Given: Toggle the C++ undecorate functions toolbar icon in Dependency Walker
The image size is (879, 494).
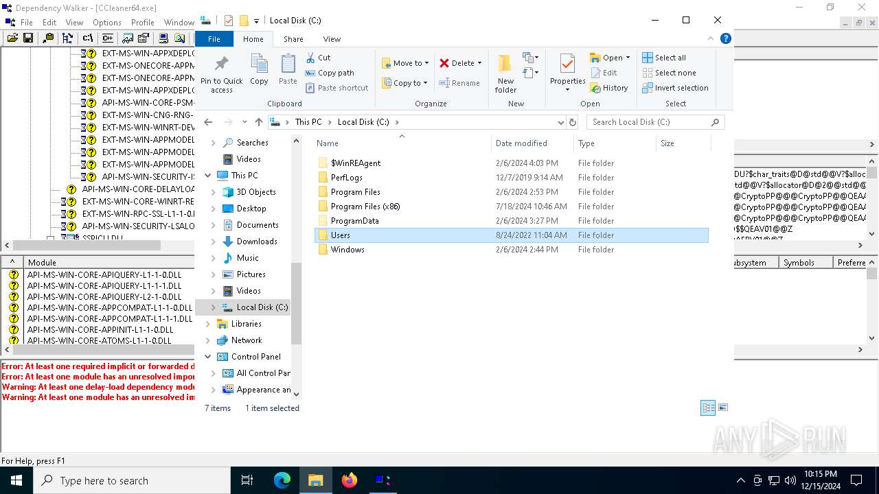Looking at the screenshot, I should point(107,38).
